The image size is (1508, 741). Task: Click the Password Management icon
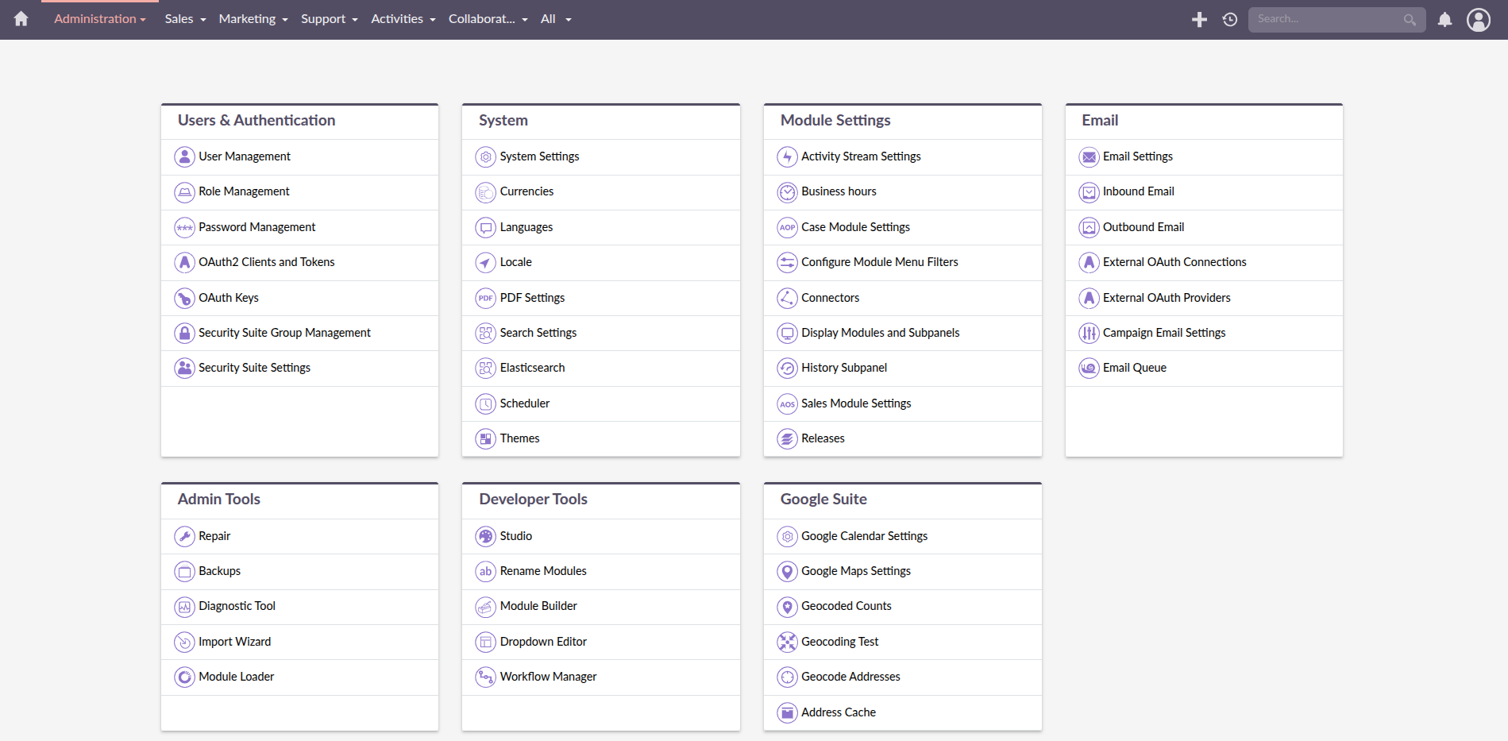(184, 227)
